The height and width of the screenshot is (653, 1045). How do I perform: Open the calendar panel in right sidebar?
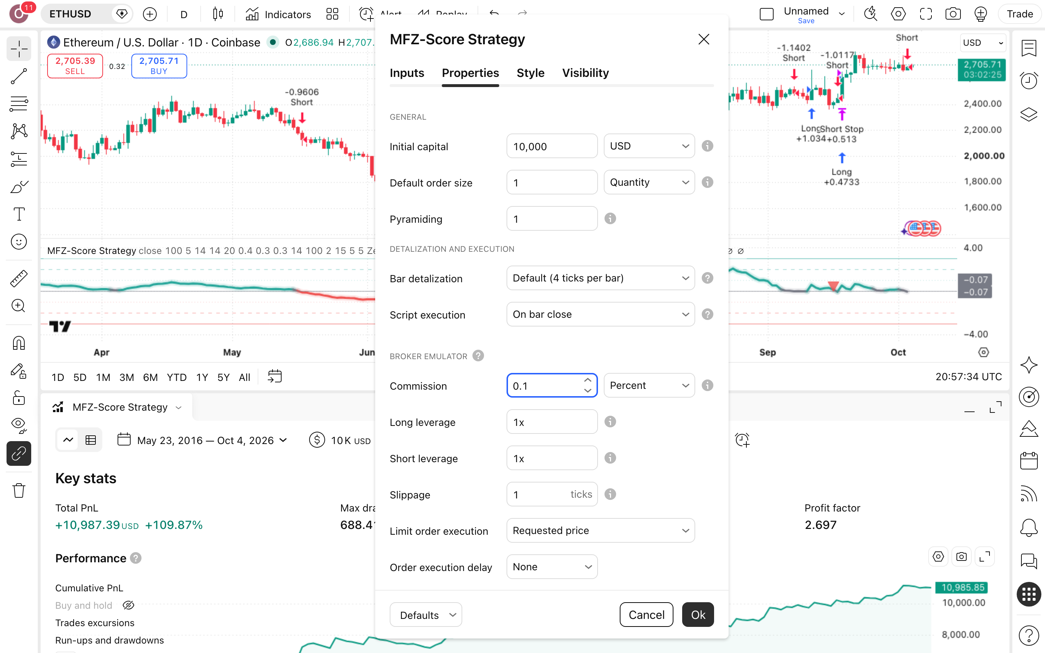pyautogui.click(x=1029, y=461)
